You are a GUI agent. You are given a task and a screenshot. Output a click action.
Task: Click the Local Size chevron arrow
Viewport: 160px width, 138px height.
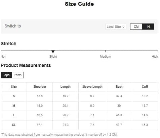123,27
